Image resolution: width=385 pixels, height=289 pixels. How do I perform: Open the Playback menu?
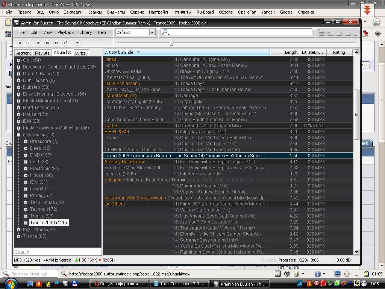[x=65, y=32]
